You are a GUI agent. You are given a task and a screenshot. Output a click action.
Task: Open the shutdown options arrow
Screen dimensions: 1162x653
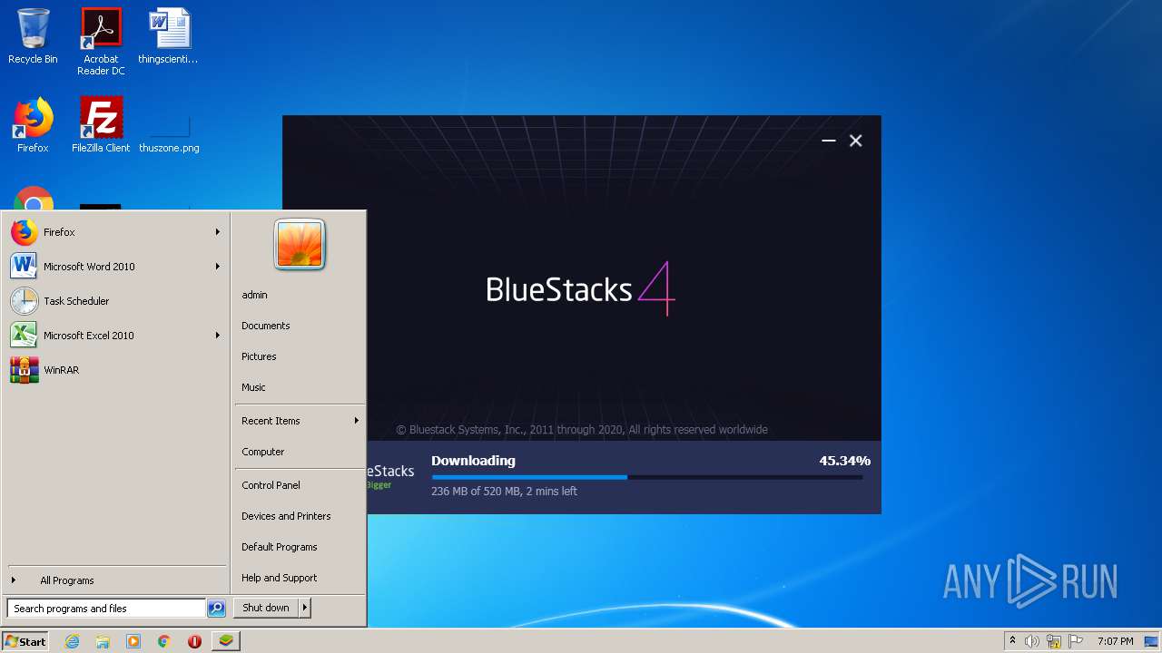[305, 609]
